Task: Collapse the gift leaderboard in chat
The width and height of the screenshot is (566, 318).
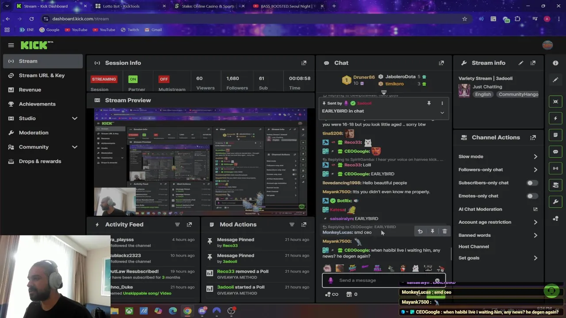Action: click(x=384, y=93)
